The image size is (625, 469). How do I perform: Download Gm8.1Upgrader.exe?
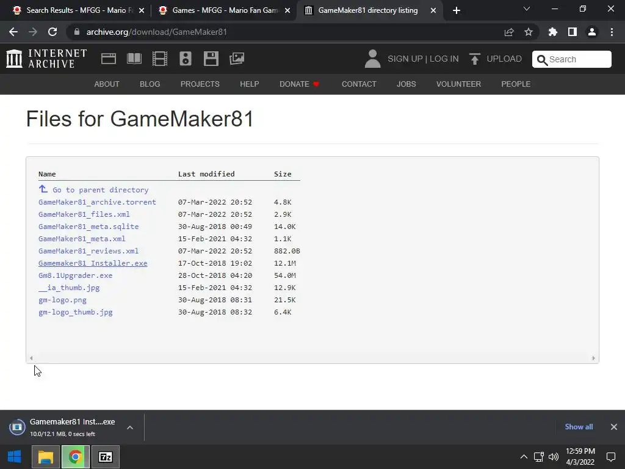point(75,275)
